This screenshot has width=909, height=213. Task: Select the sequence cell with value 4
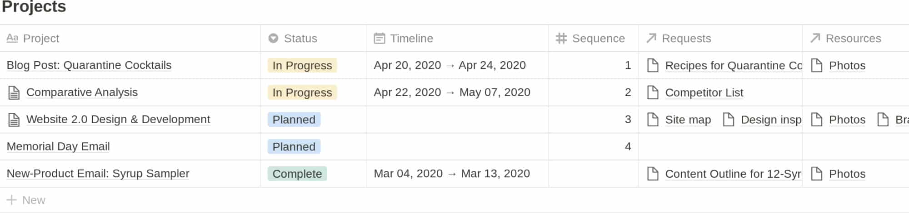pyautogui.click(x=594, y=146)
